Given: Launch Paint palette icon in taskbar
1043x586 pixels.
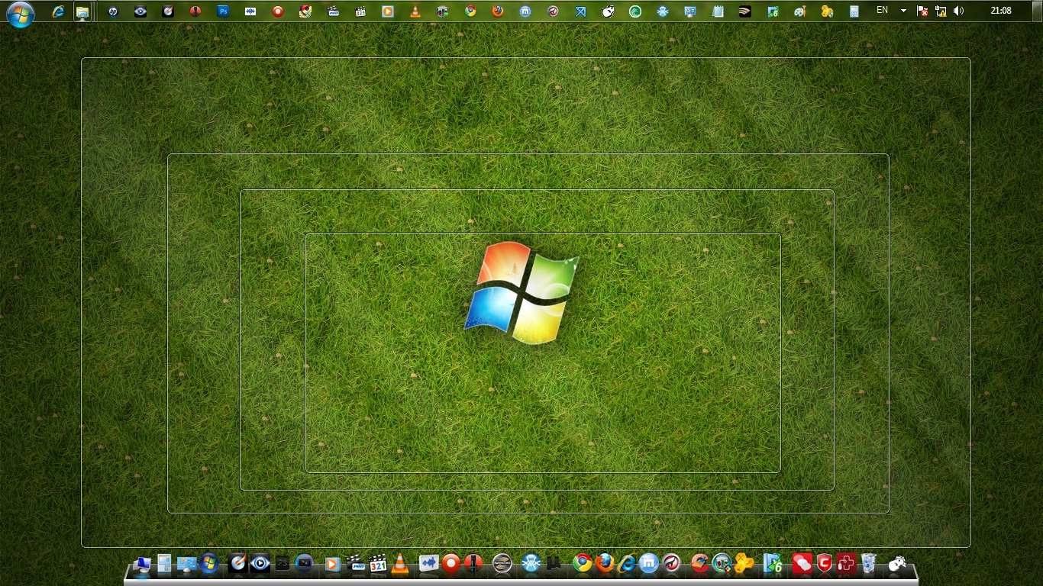Looking at the screenshot, I should [x=800, y=11].
